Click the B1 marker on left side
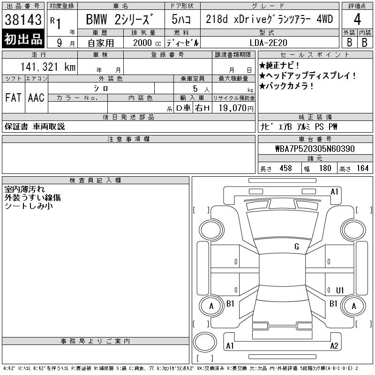 230,304
